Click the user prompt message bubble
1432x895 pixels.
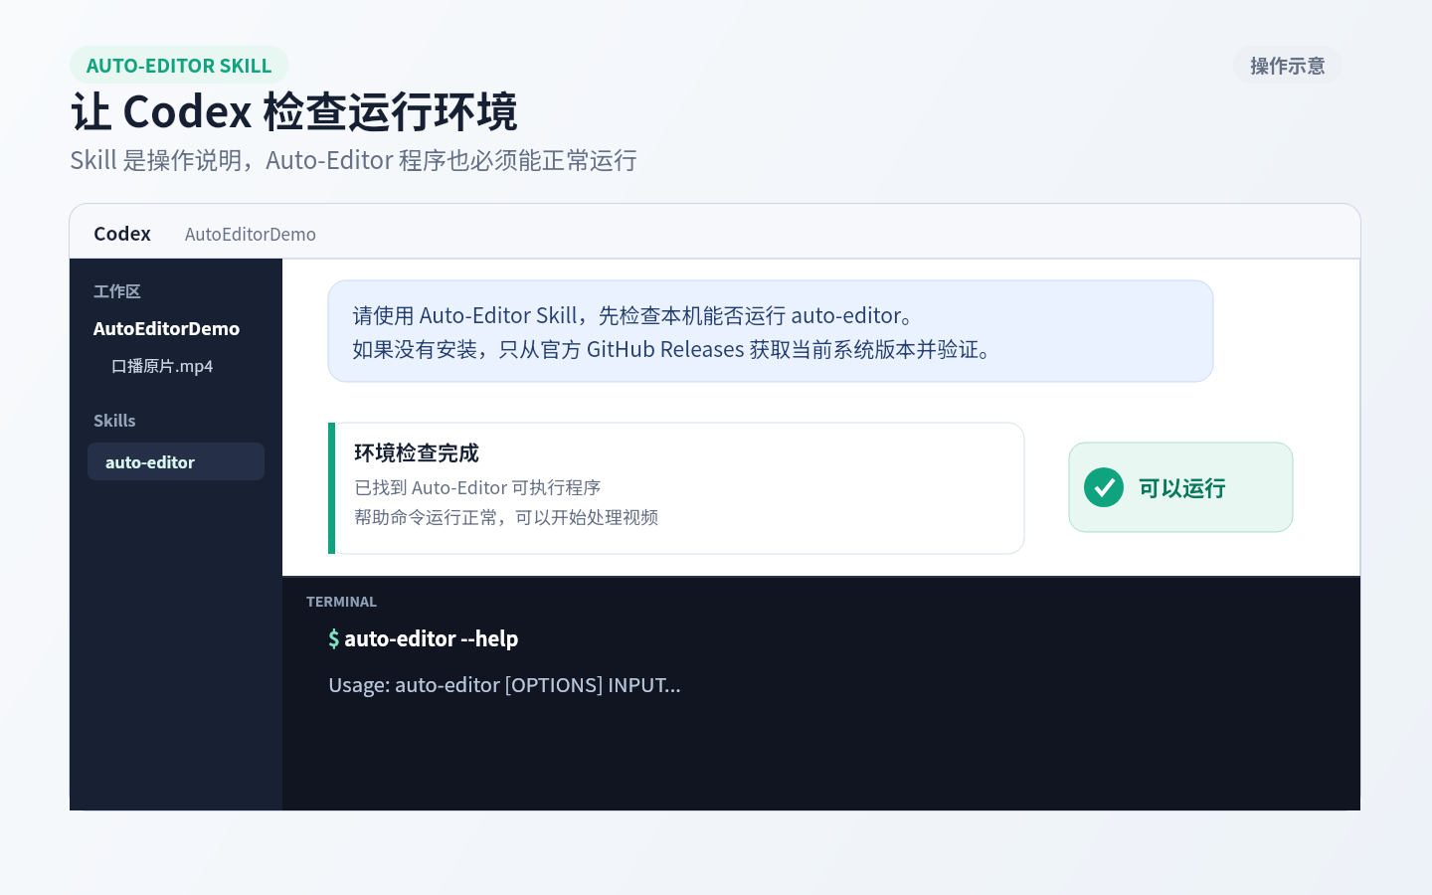771,331
